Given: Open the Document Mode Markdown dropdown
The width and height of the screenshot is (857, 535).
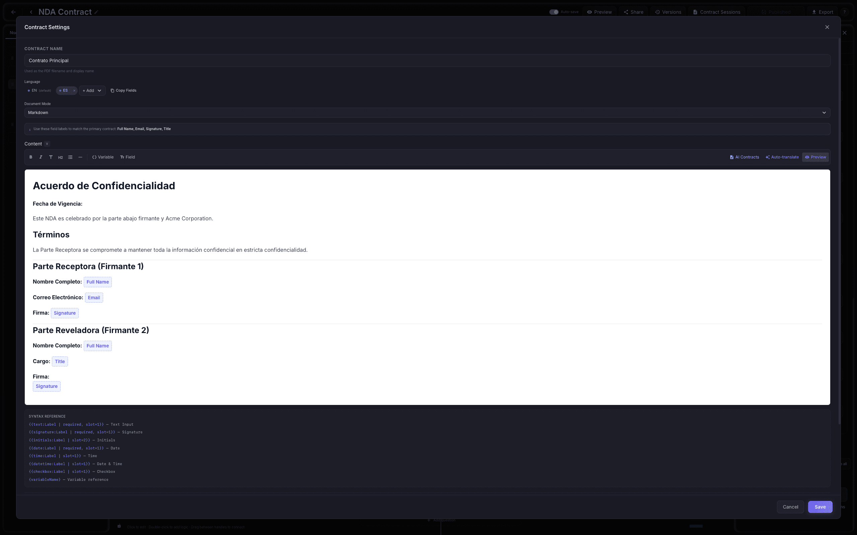Looking at the screenshot, I should pyautogui.click(x=427, y=113).
